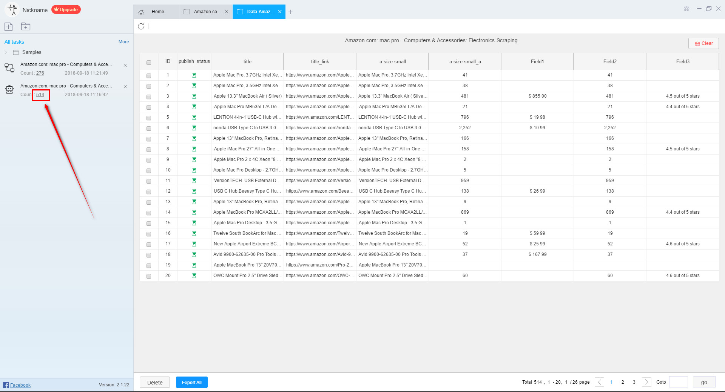
Task: Click the Delete button
Action: point(155,382)
